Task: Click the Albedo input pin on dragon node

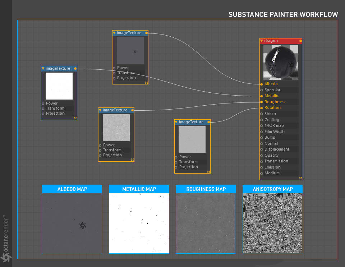Action: [261, 84]
